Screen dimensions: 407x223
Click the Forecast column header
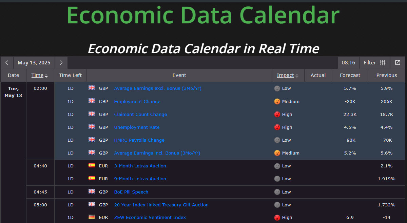pos(350,75)
